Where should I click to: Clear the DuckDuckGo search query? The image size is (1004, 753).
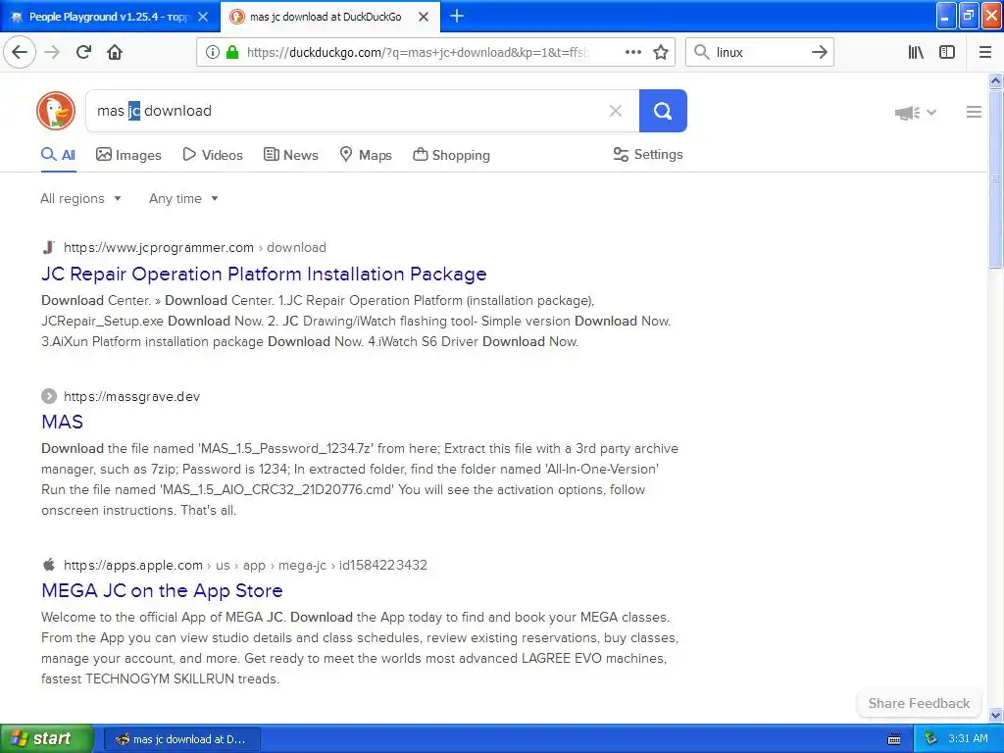(x=616, y=111)
